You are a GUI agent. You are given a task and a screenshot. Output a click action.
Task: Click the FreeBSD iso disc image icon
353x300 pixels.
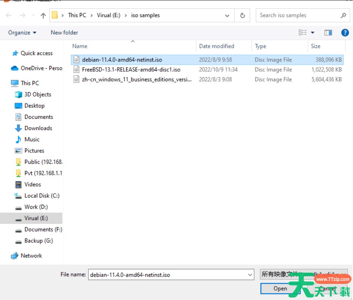76,69
